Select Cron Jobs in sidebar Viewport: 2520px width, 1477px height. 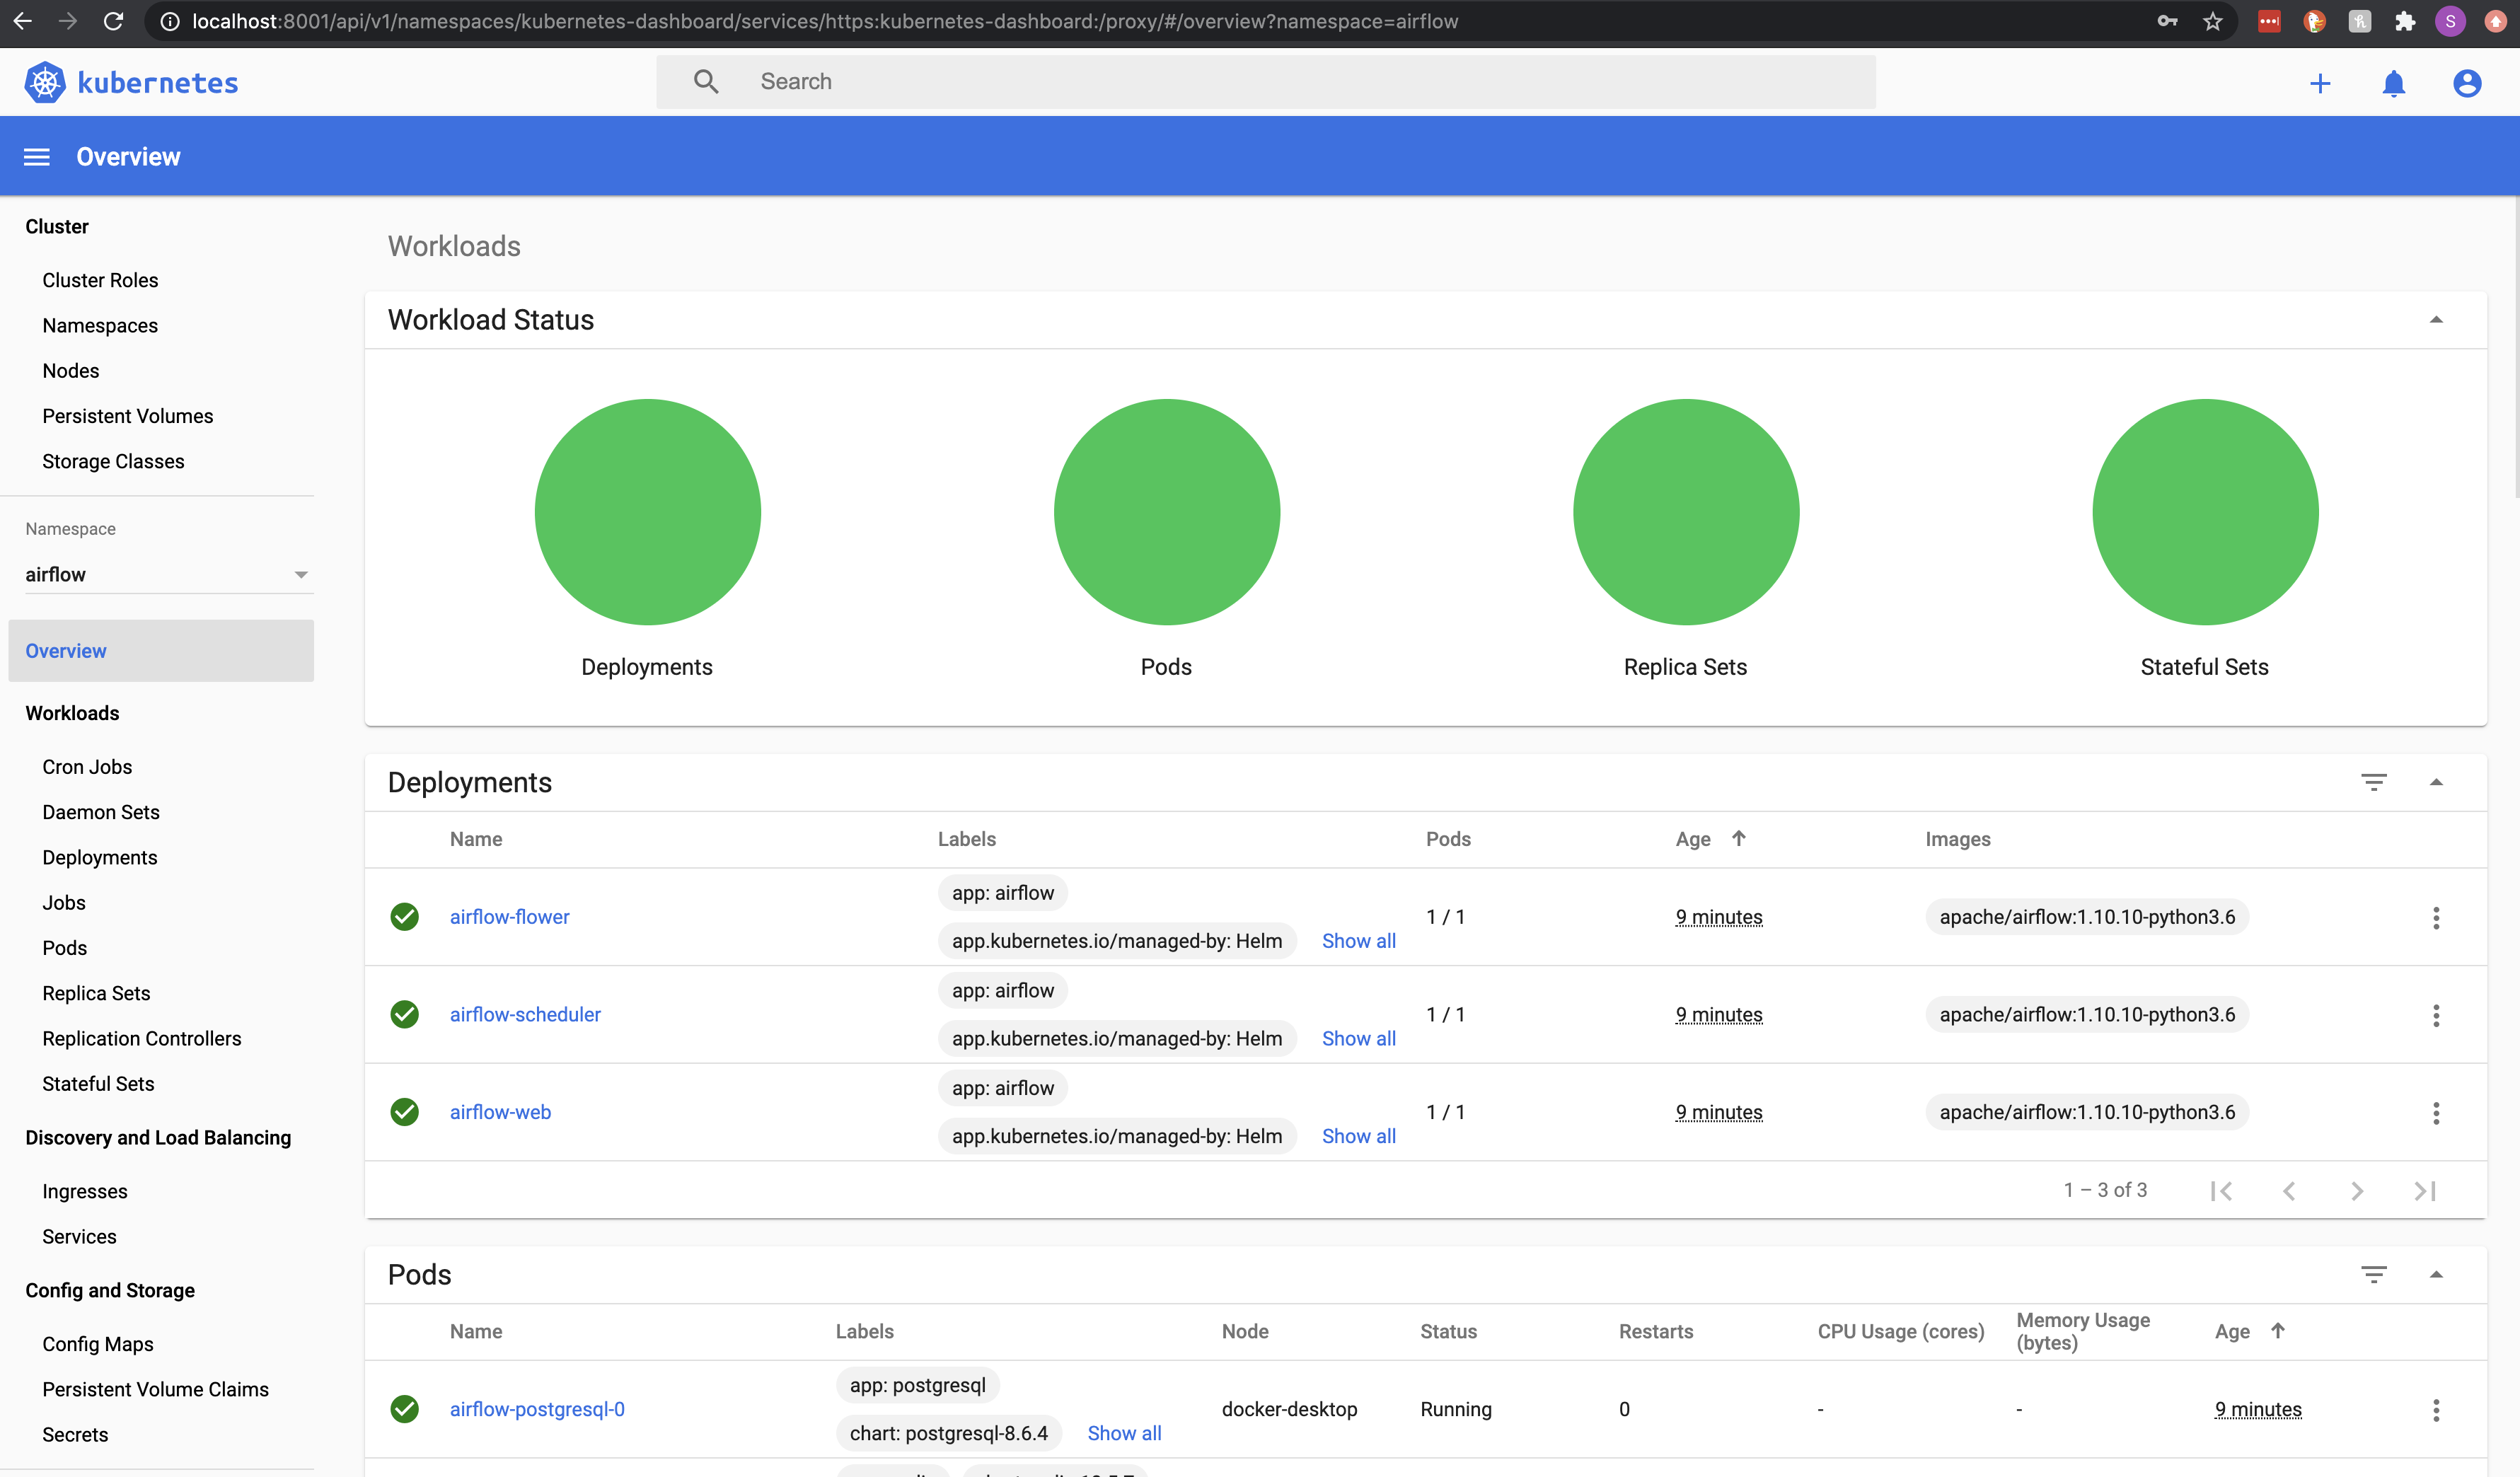click(87, 766)
